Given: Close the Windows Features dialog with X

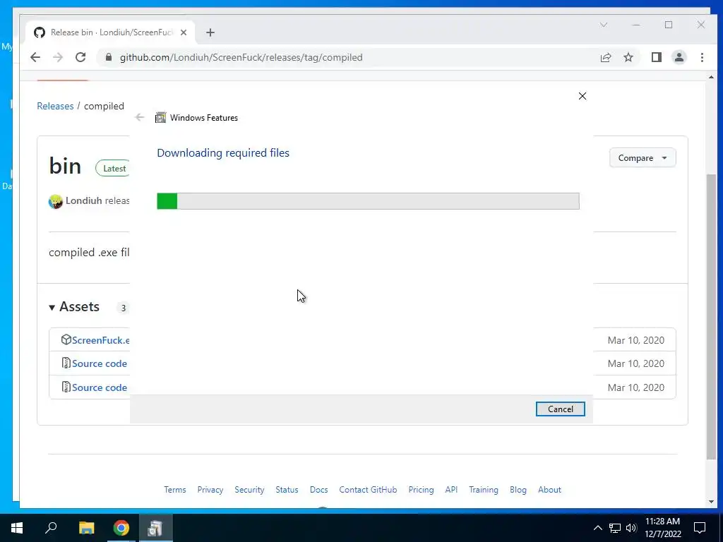Looking at the screenshot, I should 582,96.
